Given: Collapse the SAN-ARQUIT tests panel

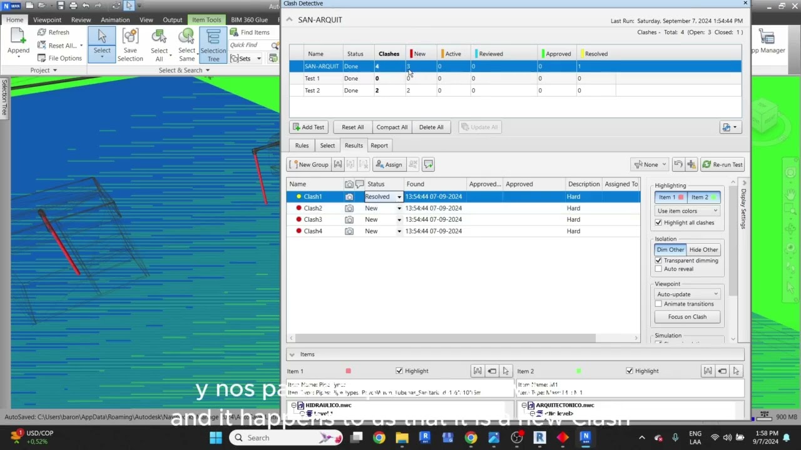Looking at the screenshot, I should (x=290, y=20).
